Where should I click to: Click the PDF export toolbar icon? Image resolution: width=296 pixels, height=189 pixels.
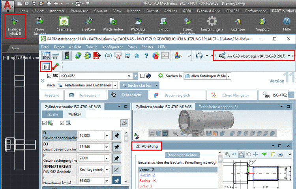pos(96,56)
